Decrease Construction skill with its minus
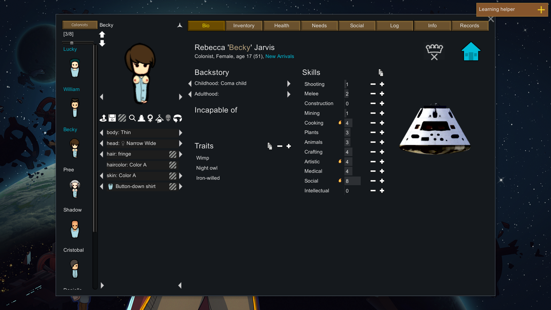Viewport: 551px width, 310px height. click(x=373, y=104)
